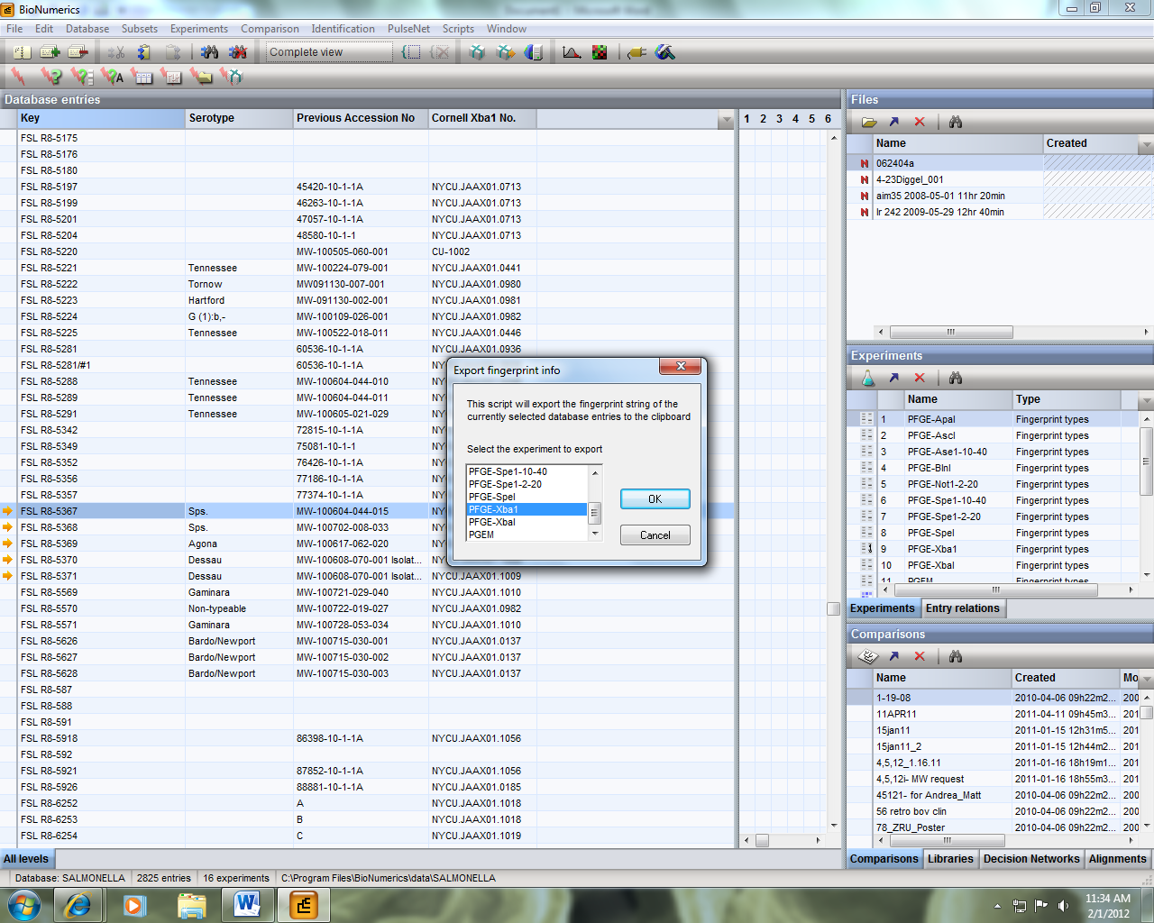Toggle selection arrow for entry FSL R8-5369
The height and width of the screenshot is (923, 1154).
click(x=8, y=544)
